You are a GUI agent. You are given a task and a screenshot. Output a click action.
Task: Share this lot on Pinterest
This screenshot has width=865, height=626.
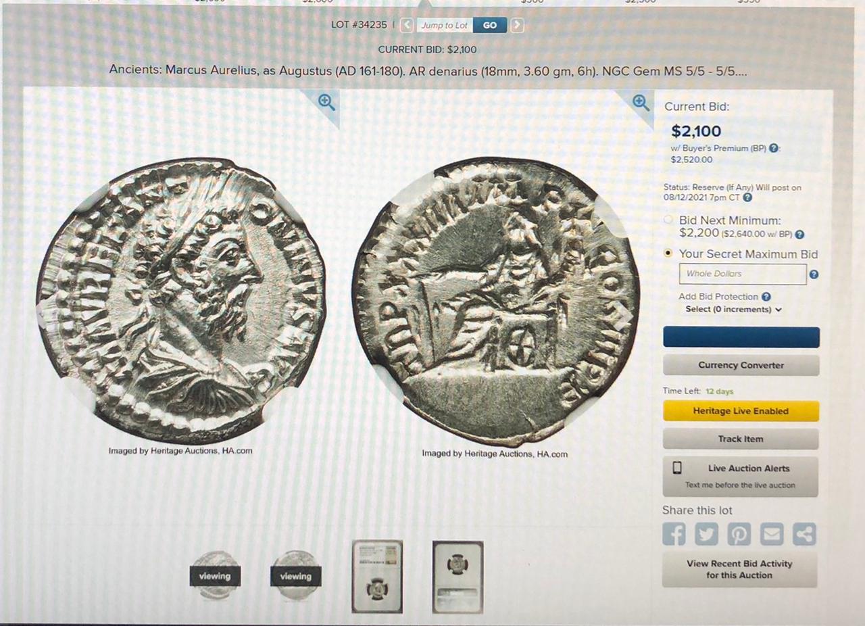[x=739, y=534]
